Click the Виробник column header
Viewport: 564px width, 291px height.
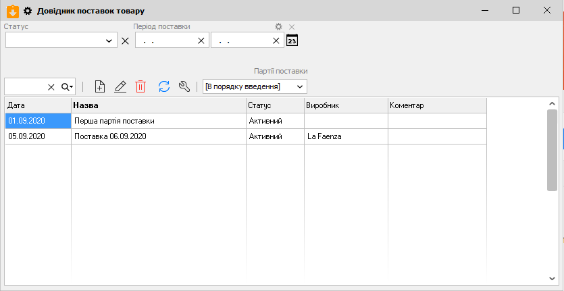click(345, 106)
